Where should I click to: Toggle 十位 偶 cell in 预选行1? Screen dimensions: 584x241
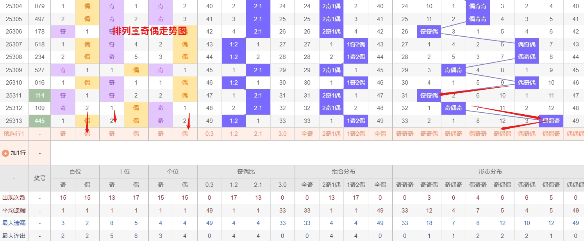point(136,134)
